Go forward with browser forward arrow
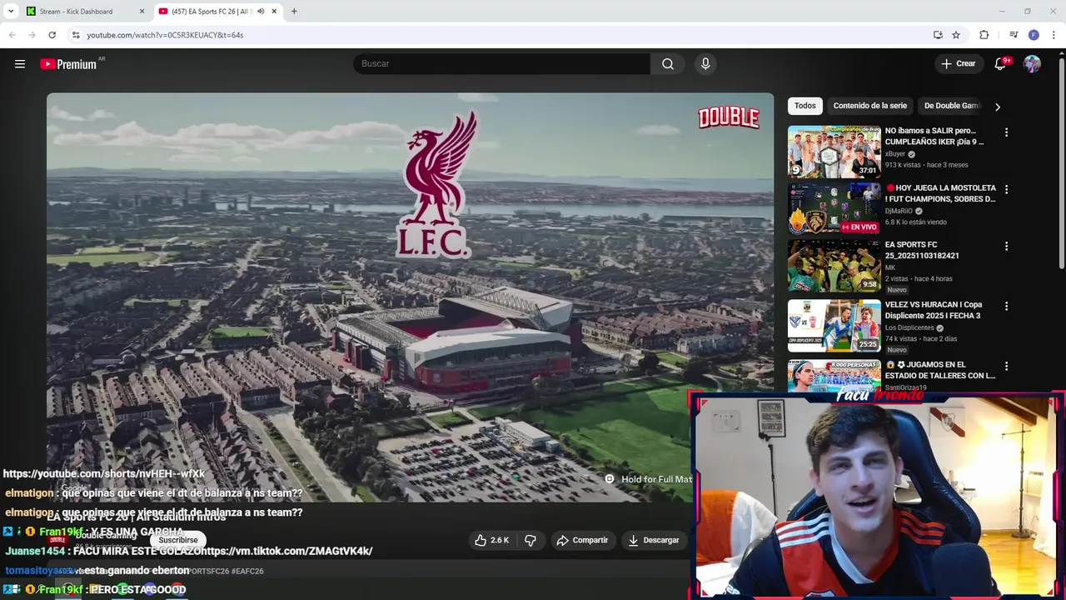Screen dimensions: 1066x600 (32, 35)
